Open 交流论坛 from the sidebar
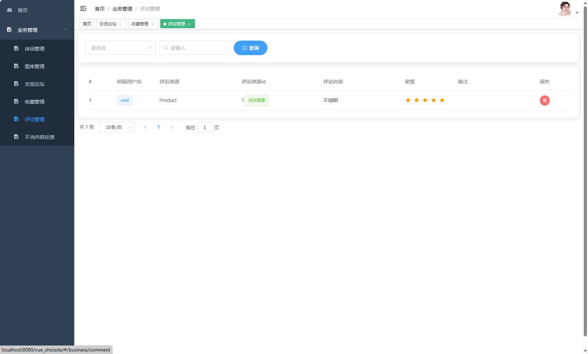588x354 pixels. coord(37,84)
